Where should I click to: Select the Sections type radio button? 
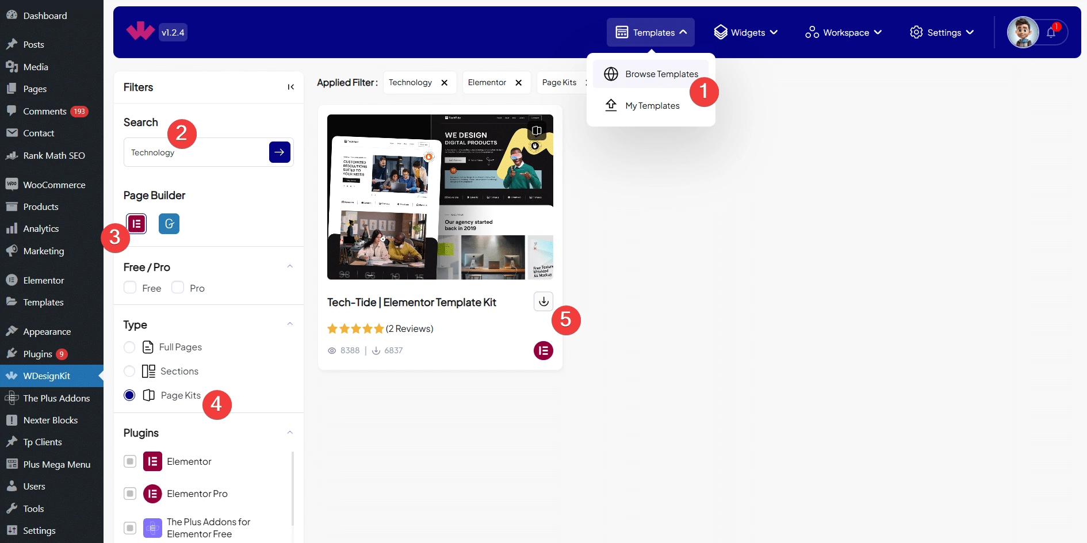coord(129,372)
